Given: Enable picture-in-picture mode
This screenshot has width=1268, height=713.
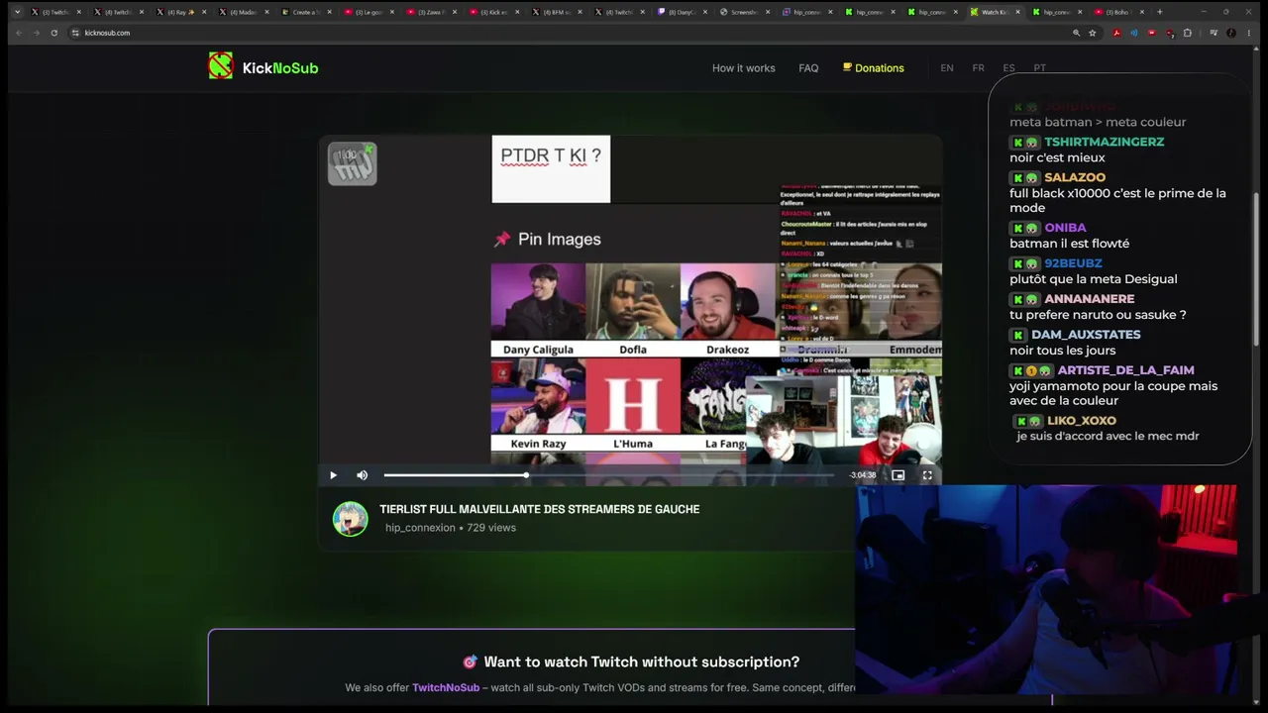Looking at the screenshot, I should click(898, 475).
